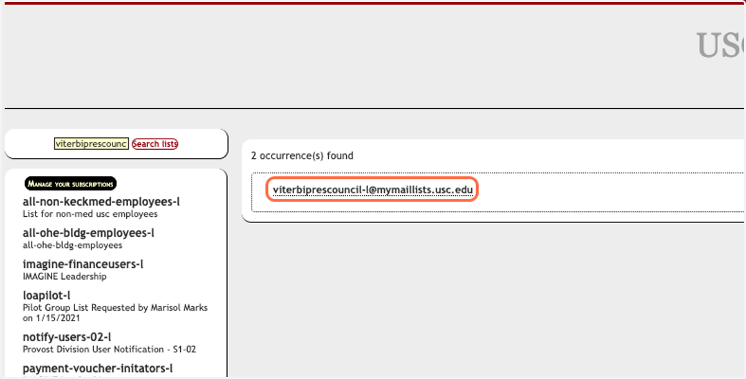Open the payment-voucher-initators-l list

coord(98,368)
